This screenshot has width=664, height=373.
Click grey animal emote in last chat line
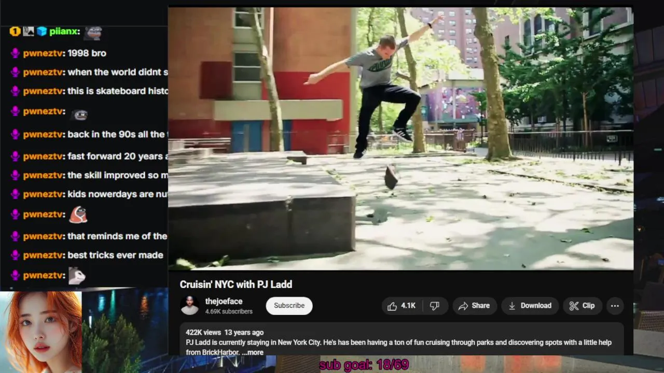(77, 276)
